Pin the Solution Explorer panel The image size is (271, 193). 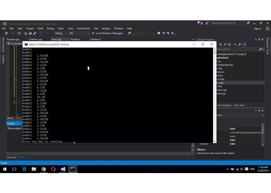[x=259, y=39]
